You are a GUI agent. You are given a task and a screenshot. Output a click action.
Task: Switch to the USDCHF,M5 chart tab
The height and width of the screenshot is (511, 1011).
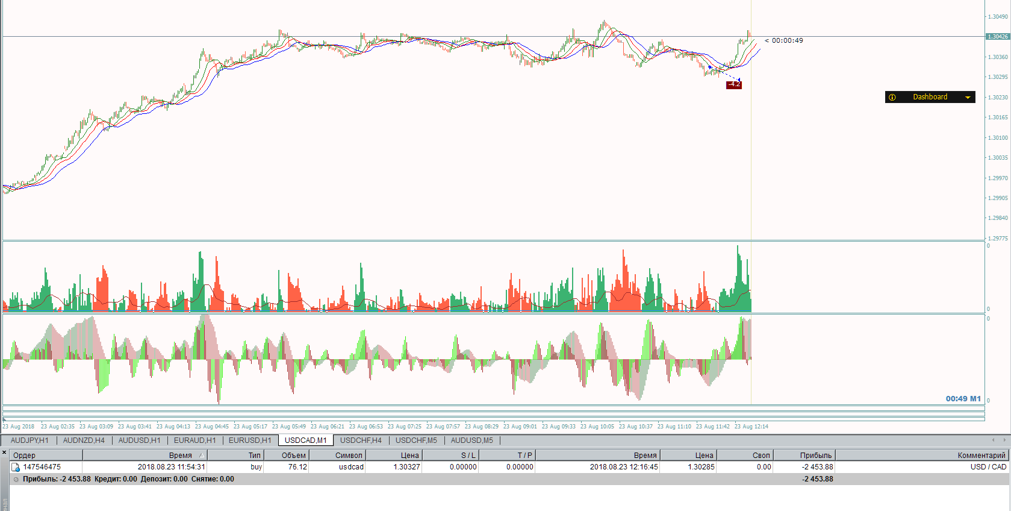[416, 440]
